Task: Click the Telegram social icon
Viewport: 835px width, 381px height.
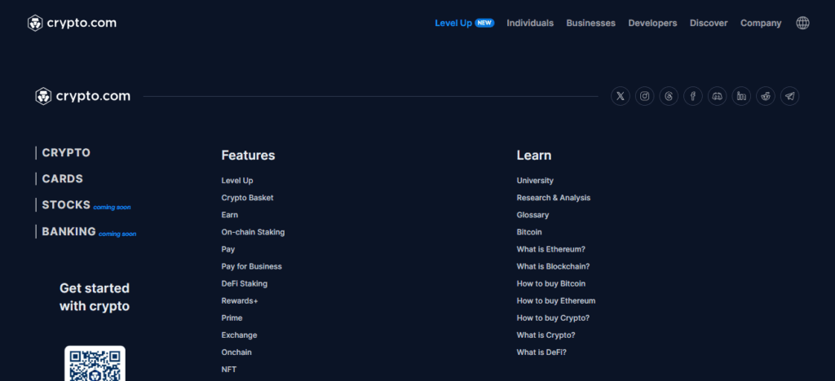Action: (789, 96)
